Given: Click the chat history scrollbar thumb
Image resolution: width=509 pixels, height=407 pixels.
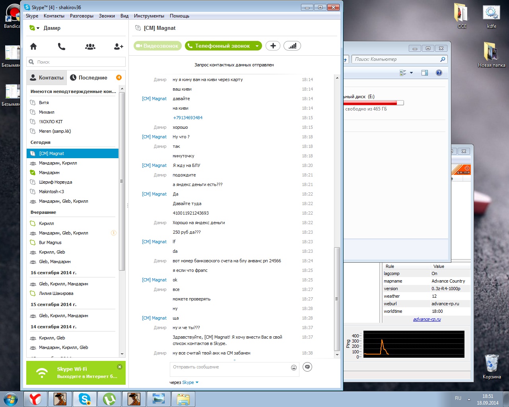Looking at the screenshot, I should click(x=337, y=298).
